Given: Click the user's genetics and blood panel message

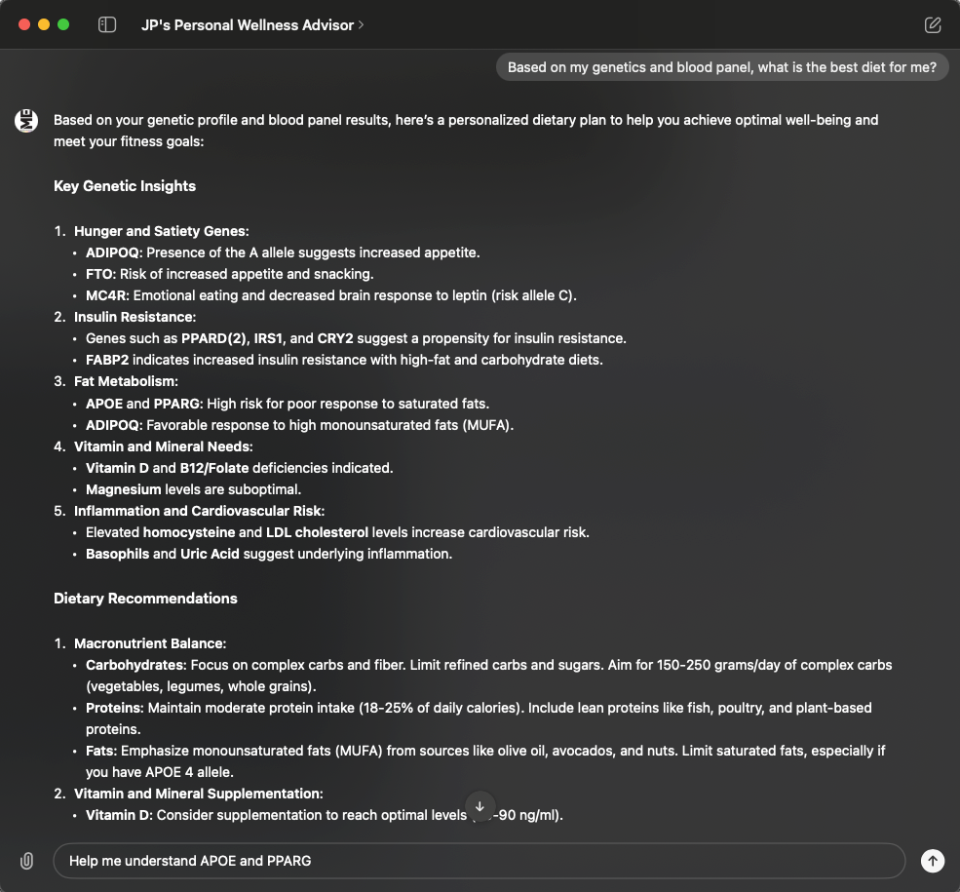Looking at the screenshot, I should (721, 67).
